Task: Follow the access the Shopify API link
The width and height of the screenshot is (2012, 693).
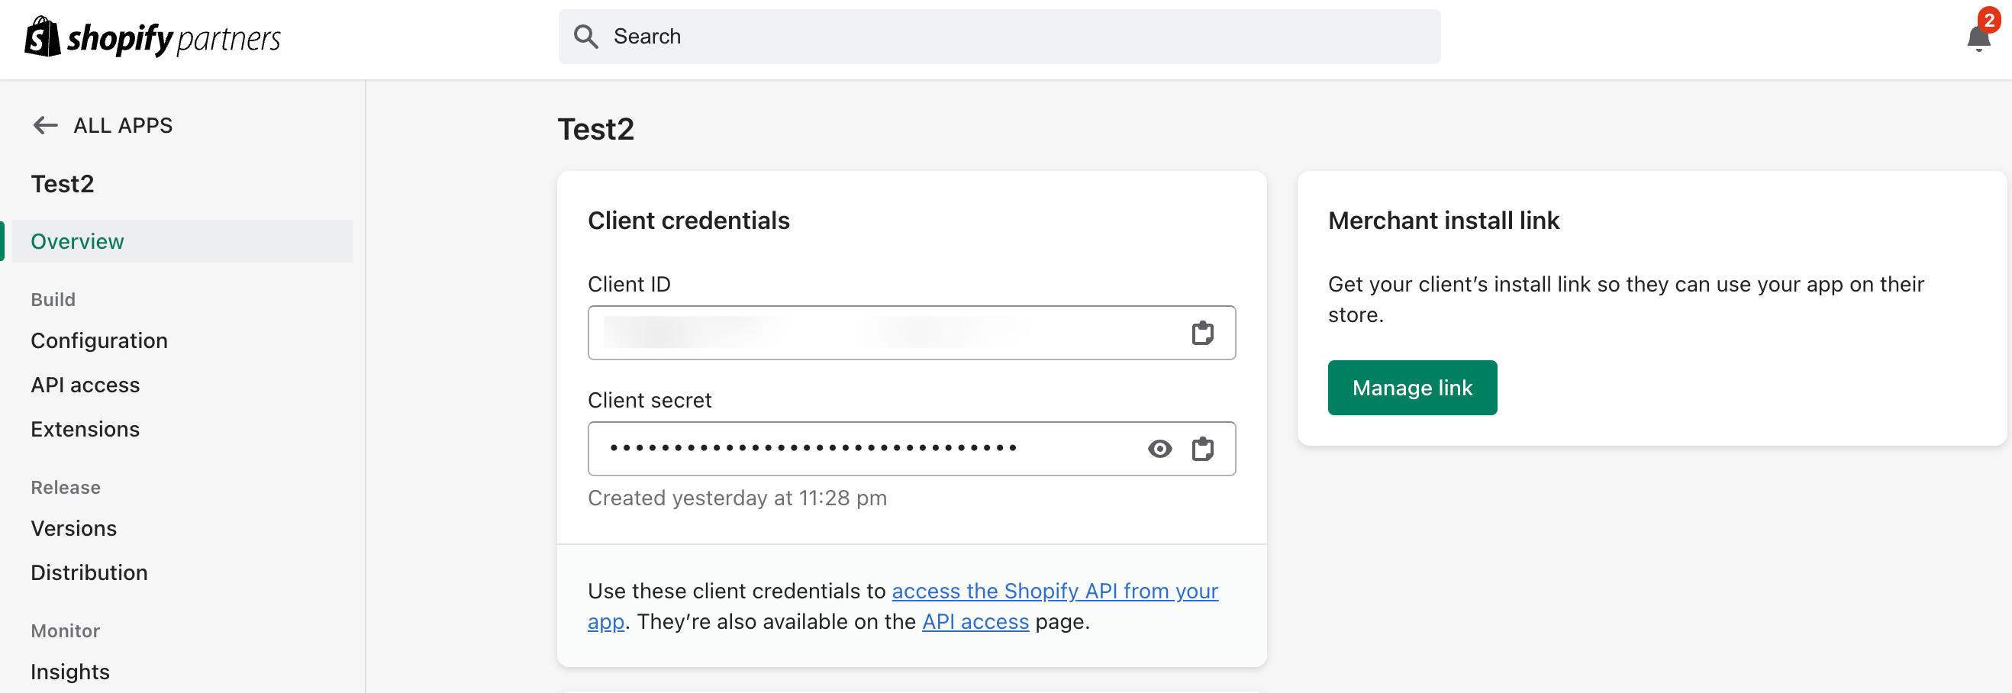Action: [1053, 591]
